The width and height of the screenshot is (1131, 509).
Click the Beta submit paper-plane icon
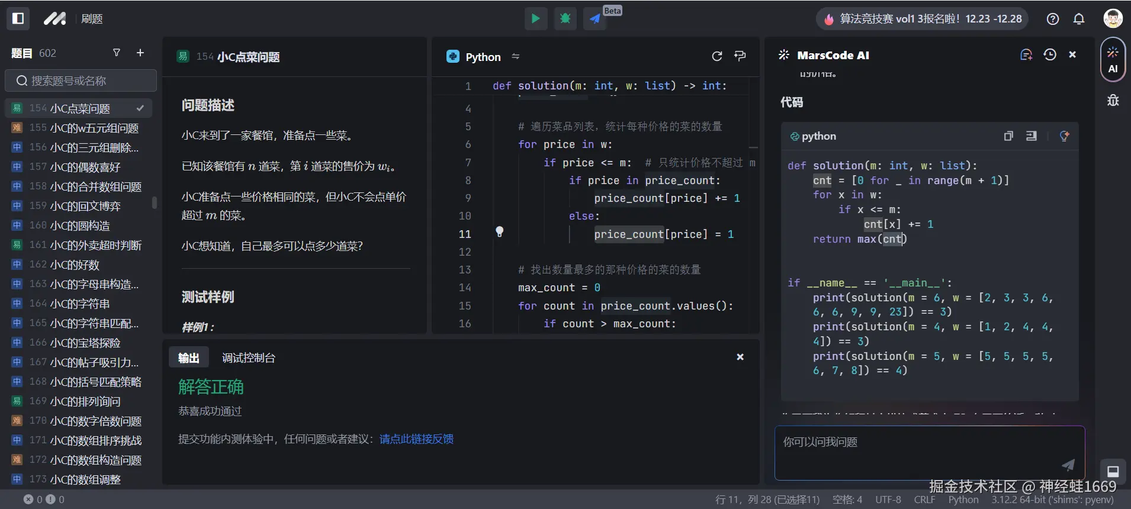click(x=595, y=19)
